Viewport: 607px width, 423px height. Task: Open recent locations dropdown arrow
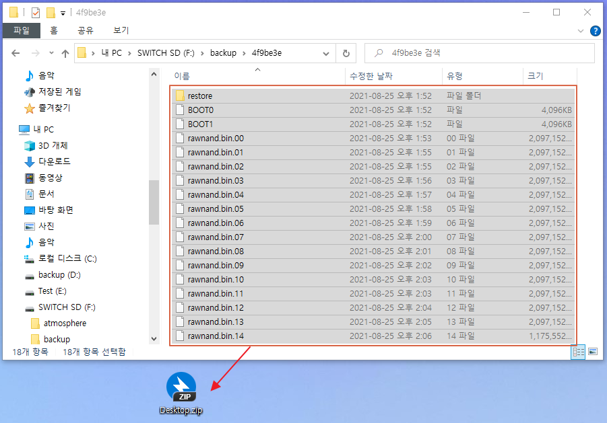pos(51,53)
